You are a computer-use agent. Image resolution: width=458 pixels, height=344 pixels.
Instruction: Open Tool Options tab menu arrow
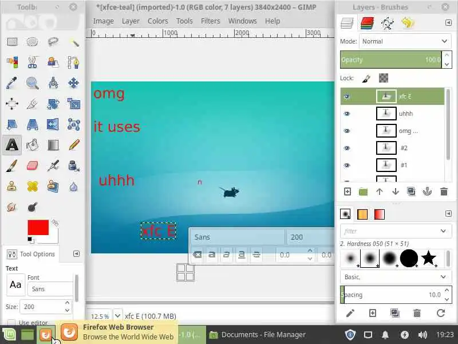click(x=76, y=253)
